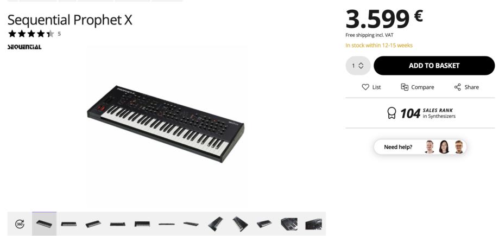Viewport: 499px width, 236px height.
Task: Click the Share icon
Action: 457,87
